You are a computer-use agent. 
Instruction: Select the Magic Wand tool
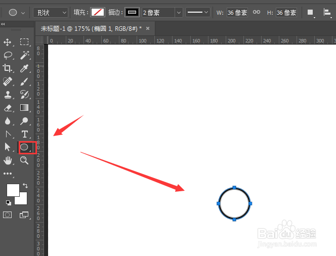[25, 55]
